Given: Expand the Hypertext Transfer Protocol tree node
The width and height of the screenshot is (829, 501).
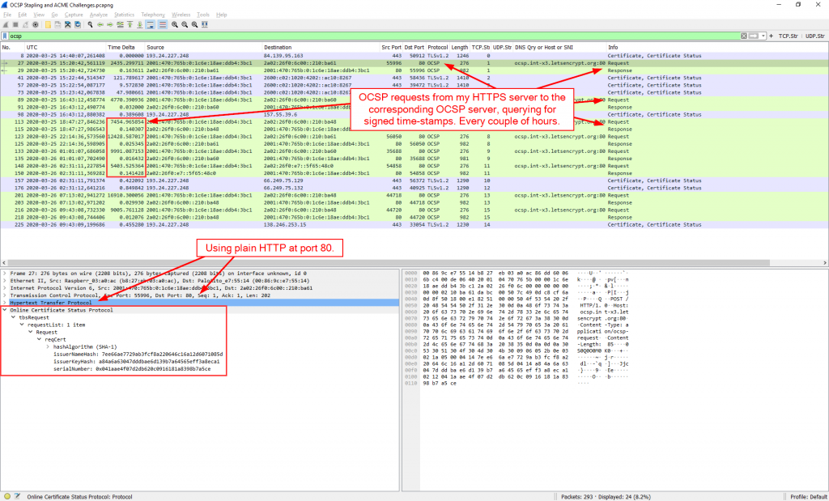Looking at the screenshot, I should pos(5,302).
